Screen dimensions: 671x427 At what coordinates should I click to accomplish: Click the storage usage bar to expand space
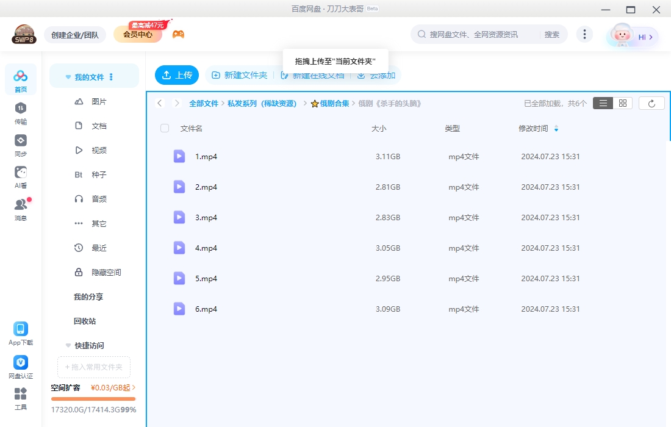click(93, 400)
